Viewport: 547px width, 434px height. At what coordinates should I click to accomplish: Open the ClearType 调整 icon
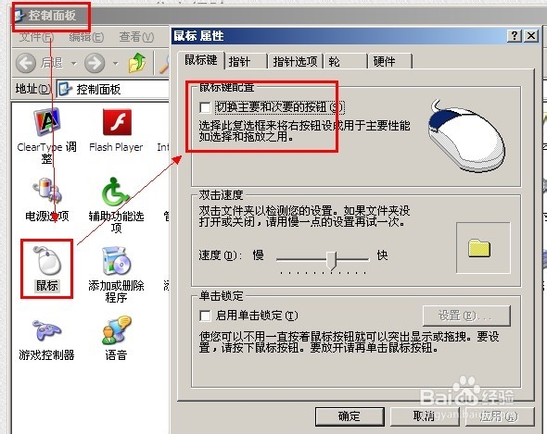46,136
